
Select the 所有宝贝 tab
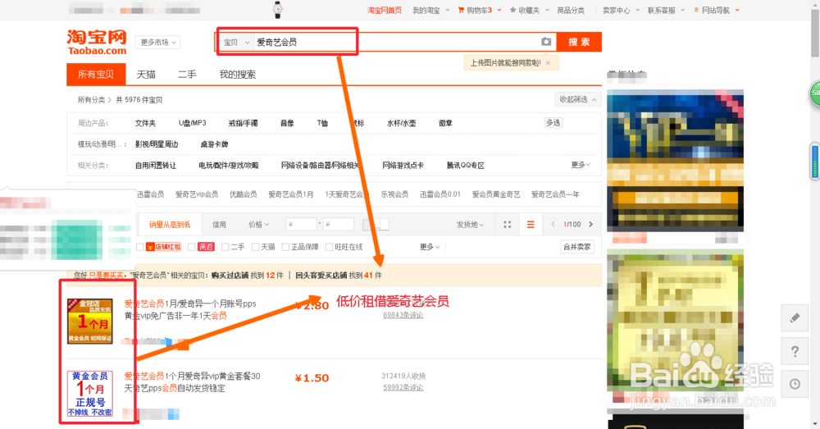96,75
